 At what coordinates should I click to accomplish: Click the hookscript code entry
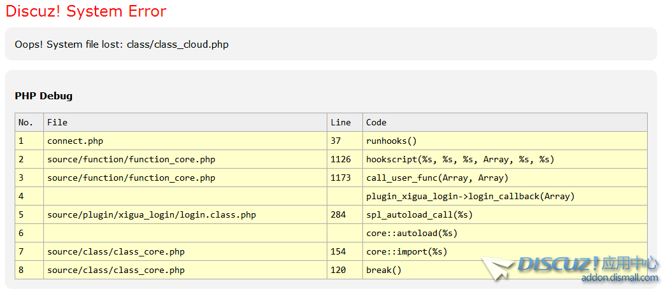click(460, 159)
